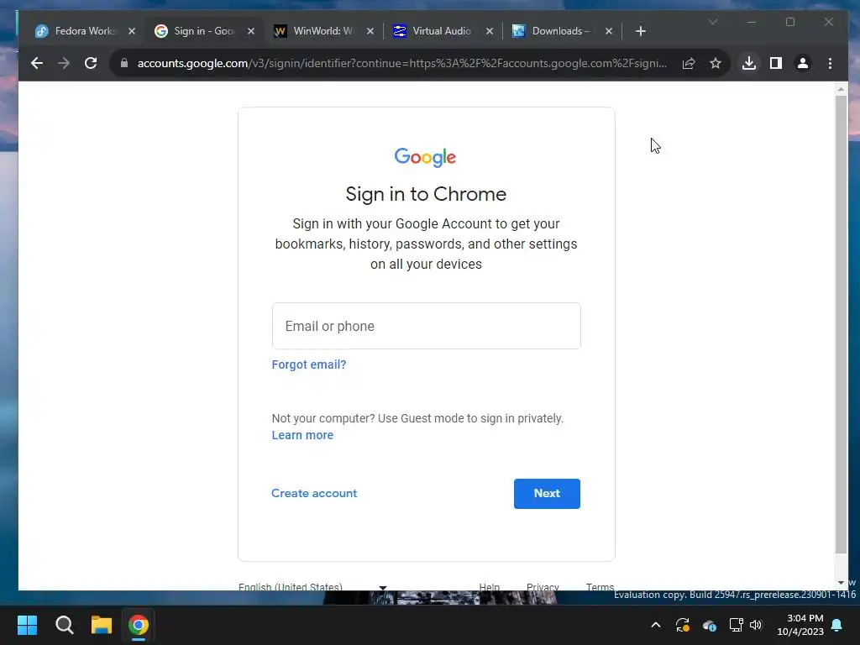Click the blue Next button

pos(547,493)
